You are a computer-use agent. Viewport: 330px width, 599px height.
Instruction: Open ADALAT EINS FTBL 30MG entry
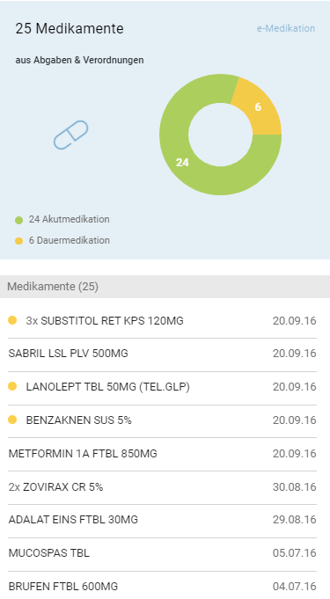point(162,520)
